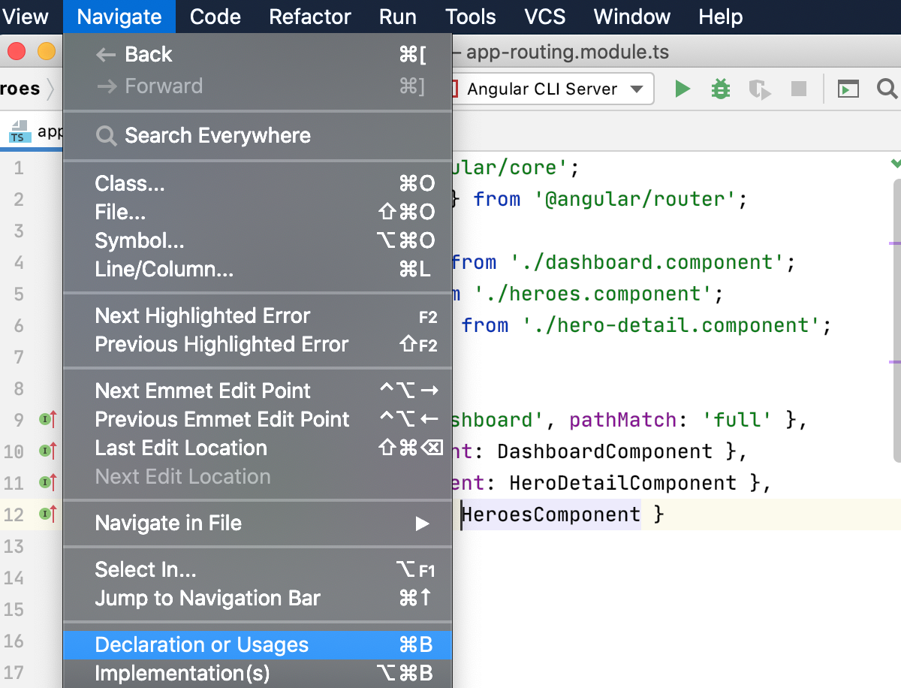
Task: Open search via the toolbar magnifier icon
Action: (x=887, y=89)
